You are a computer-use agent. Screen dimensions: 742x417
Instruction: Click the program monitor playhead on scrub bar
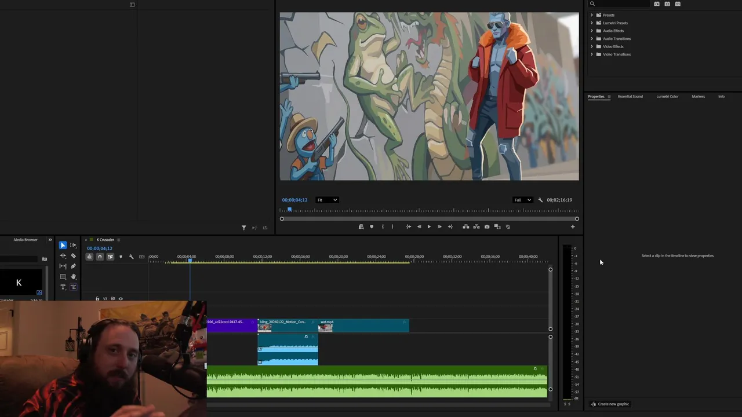(x=289, y=210)
